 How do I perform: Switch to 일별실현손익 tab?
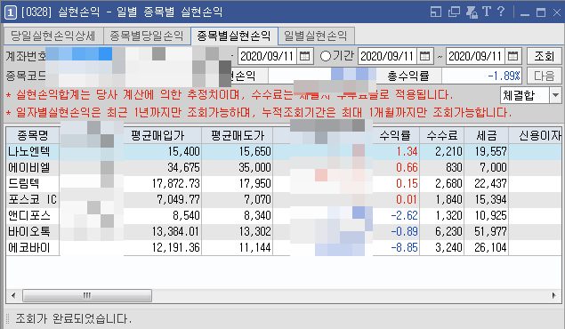[316, 36]
